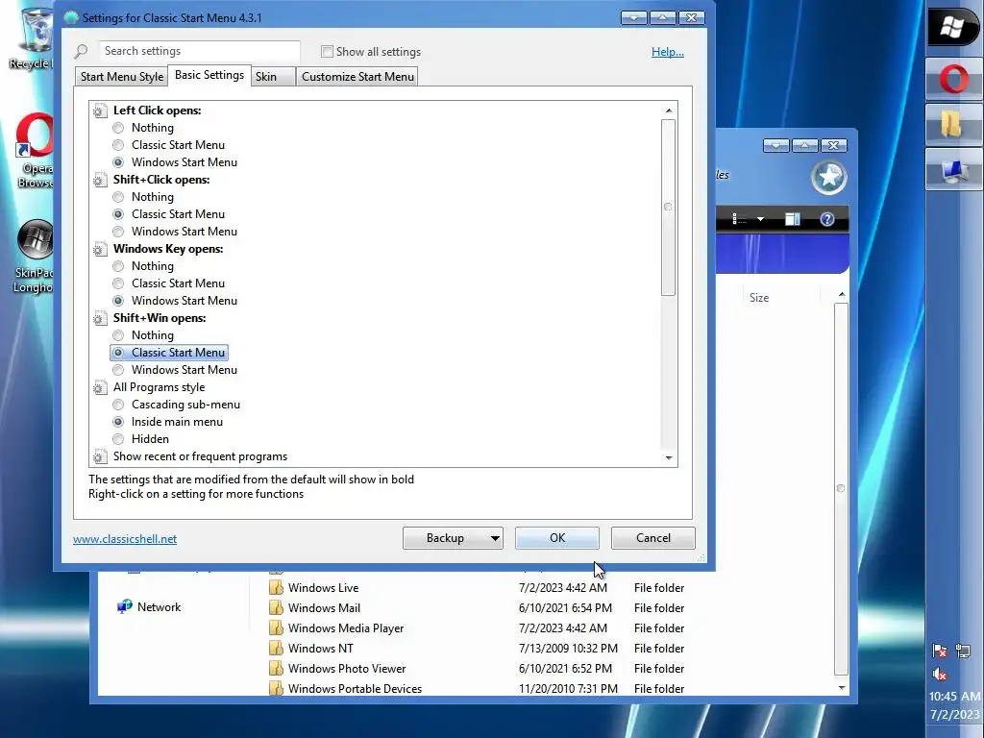Click the Classic Start Menu settings title icon
This screenshot has height=738, width=984.
tap(71, 17)
